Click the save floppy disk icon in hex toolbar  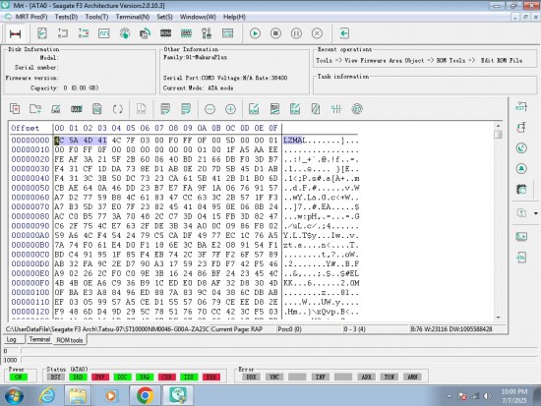[x=97, y=109]
